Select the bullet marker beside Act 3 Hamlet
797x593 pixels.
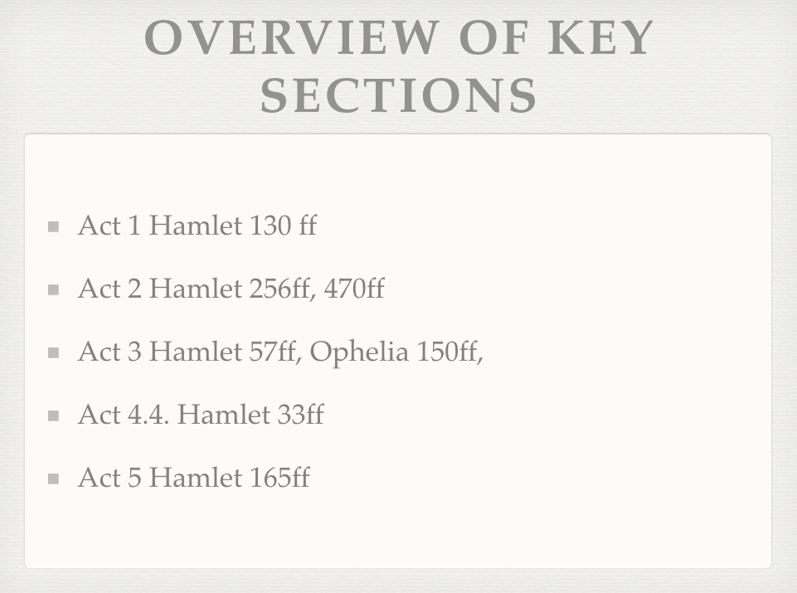pos(54,352)
